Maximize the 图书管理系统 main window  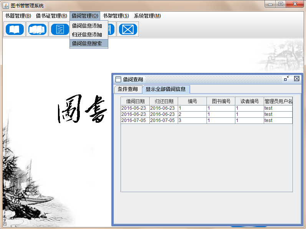[x=281, y=4]
